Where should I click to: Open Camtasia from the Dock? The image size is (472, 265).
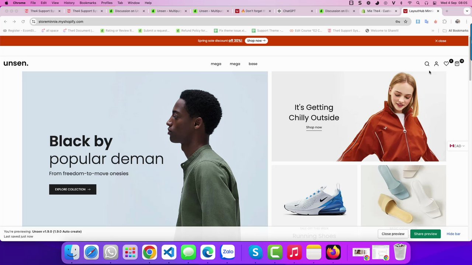pyautogui.click(x=275, y=252)
